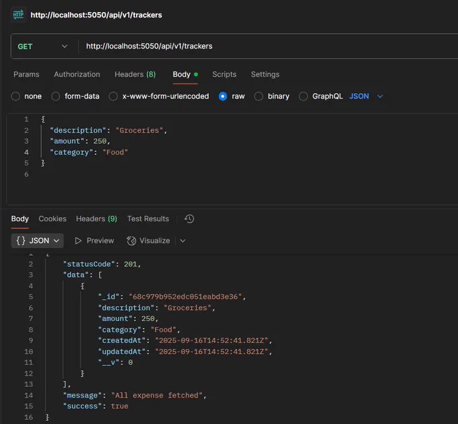This screenshot has height=424, width=458.
Task: Select the binary body radio button
Action: (x=259, y=96)
